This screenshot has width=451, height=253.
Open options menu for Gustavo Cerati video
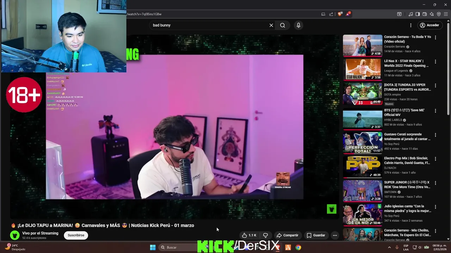(x=435, y=135)
